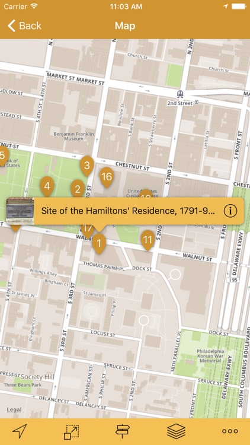The height and width of the screenshot is (445, 250).
Task: Tap the Philadelphia Korean War Memorial label
Action: tap(210, 356)
